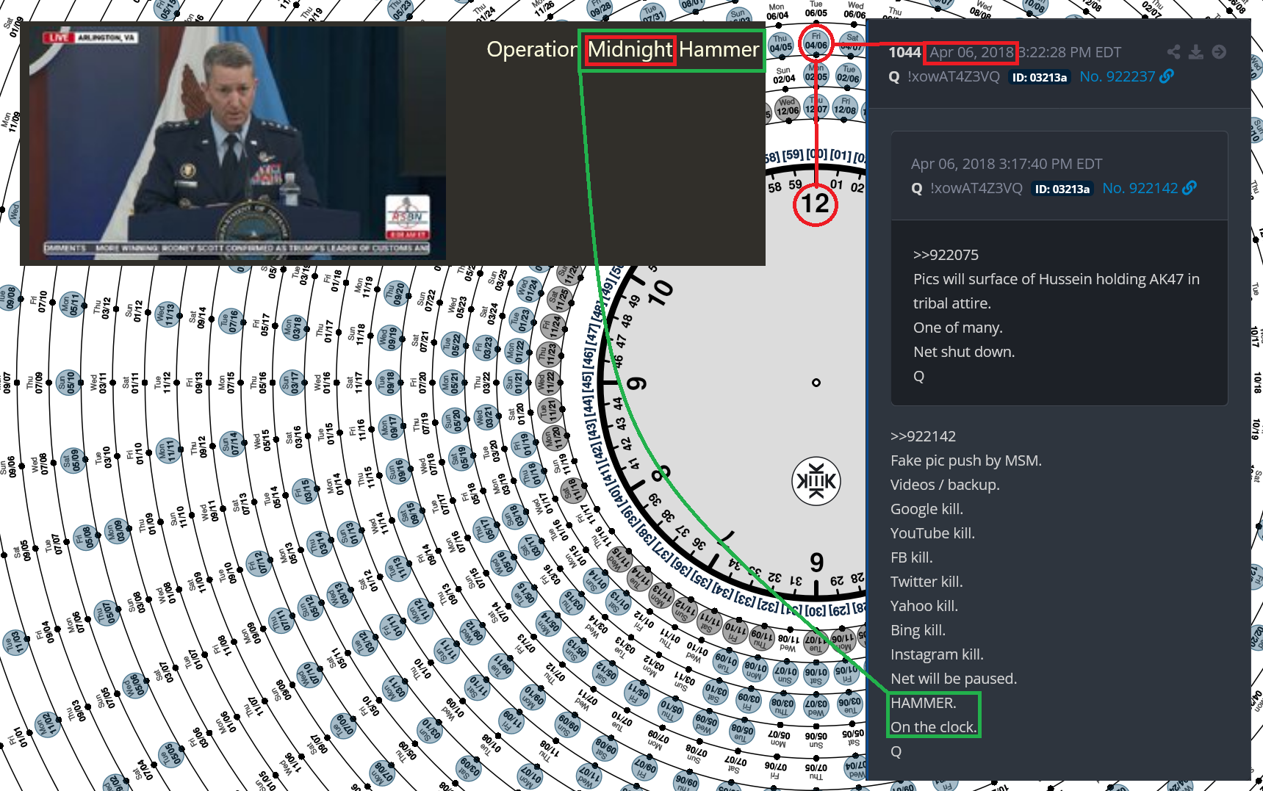
Task: Click the Q !xowAT4Z3VQ tripcode in the quoted post
Action: (x=967, y=188)
